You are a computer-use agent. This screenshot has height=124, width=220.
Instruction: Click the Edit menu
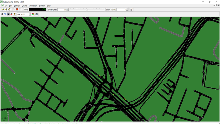[11, 6]
